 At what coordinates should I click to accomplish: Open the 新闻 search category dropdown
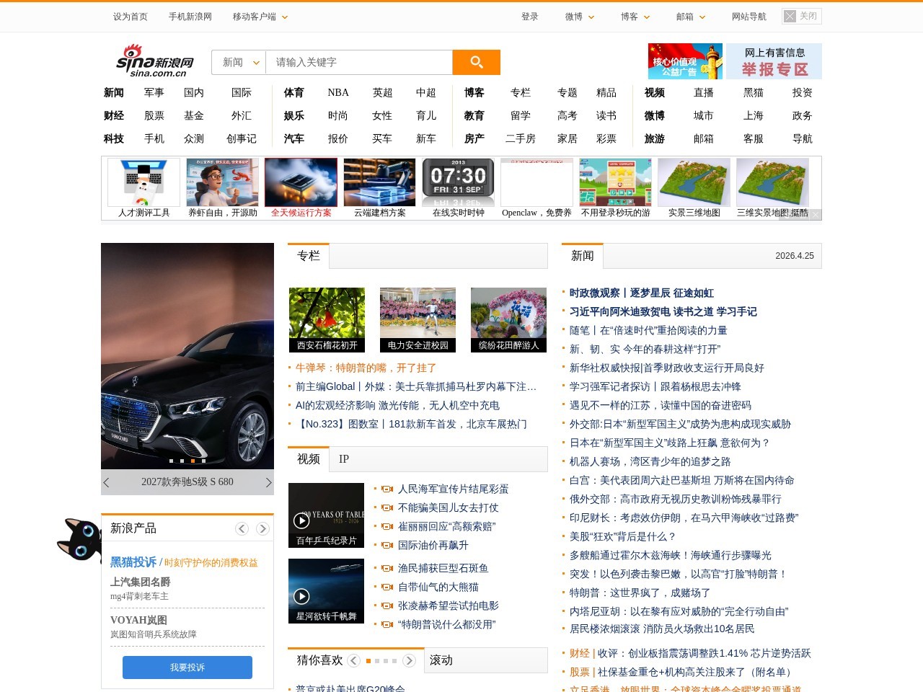pos(238,62)
